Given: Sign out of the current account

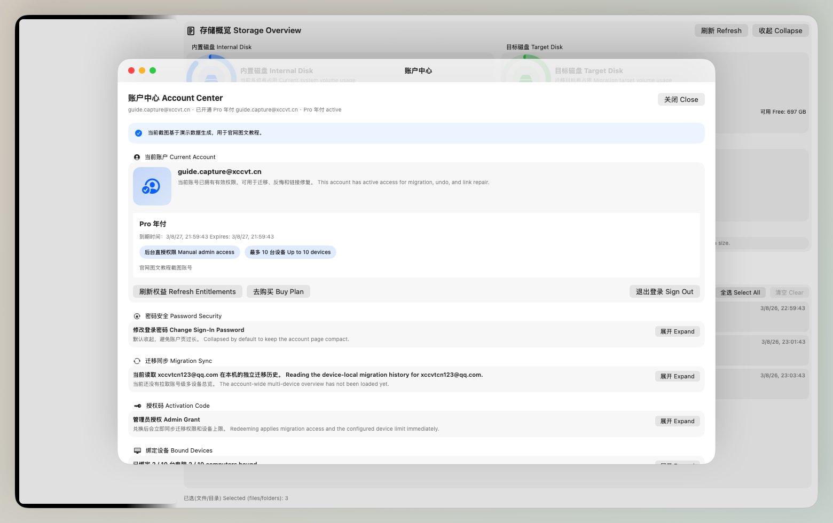Looking at the screenshot, I should 664,292.
